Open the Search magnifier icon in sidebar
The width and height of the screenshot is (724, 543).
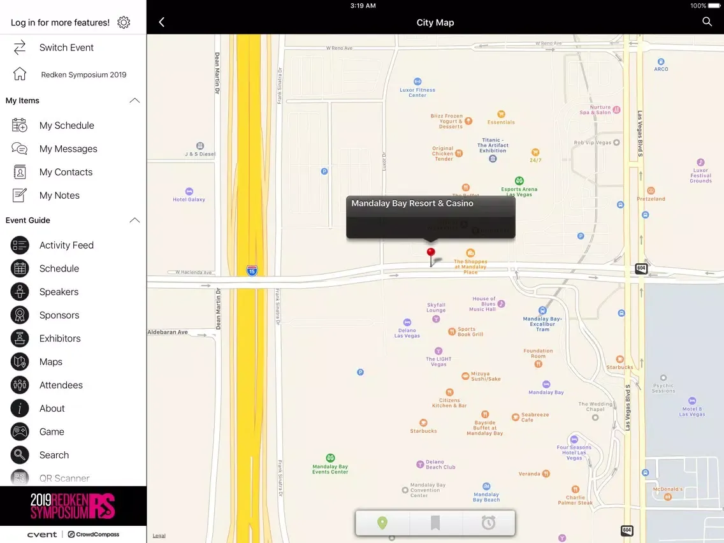(20, 455)
